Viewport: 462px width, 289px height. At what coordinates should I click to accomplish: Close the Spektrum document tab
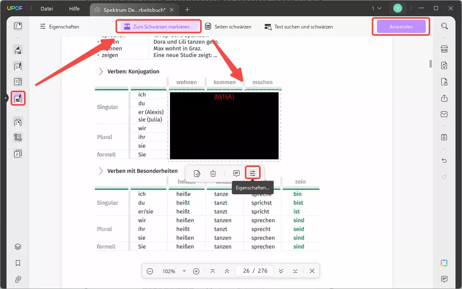(172, 10)
